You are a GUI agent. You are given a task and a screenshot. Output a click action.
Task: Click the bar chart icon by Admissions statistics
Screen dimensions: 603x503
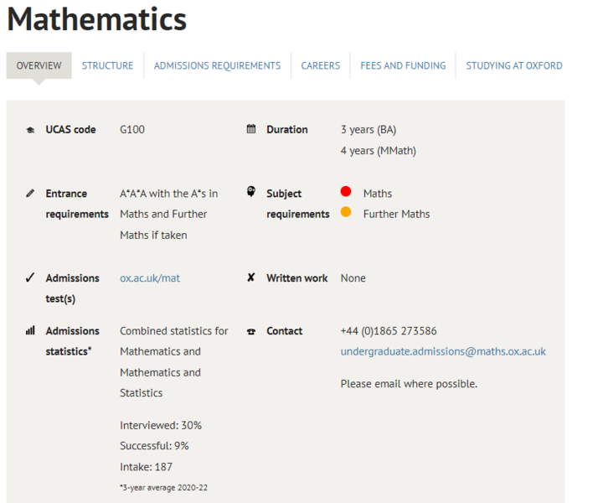30,330
